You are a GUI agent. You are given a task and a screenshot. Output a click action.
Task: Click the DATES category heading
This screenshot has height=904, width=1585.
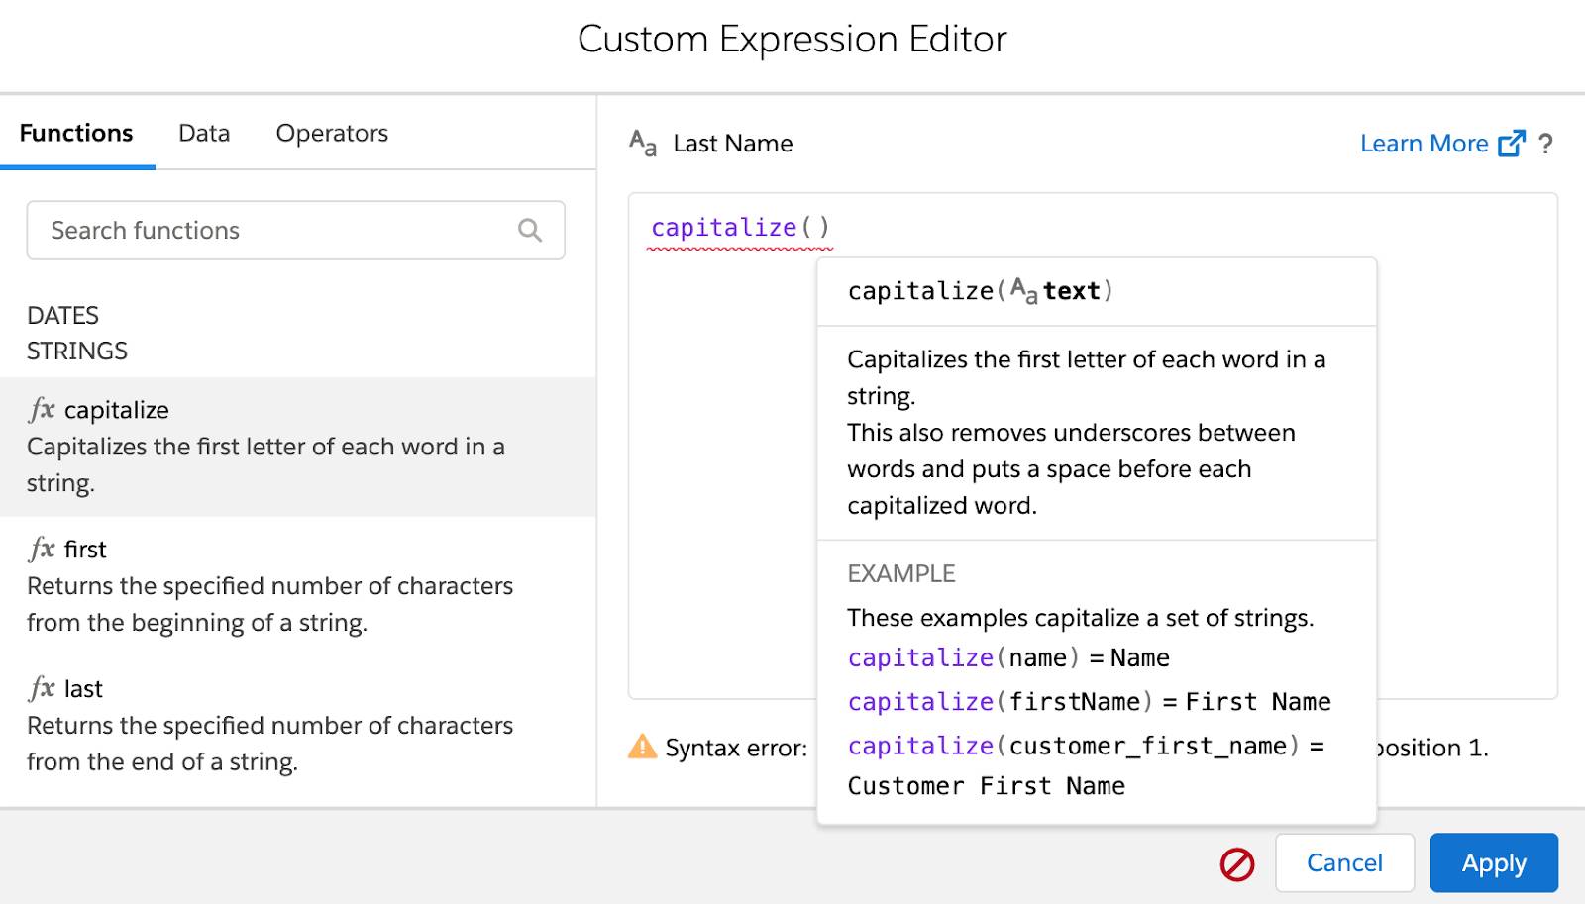pyautogui.click(x=62, y=315)
